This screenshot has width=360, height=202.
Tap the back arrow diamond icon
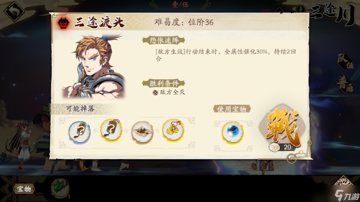coord(14,12)
